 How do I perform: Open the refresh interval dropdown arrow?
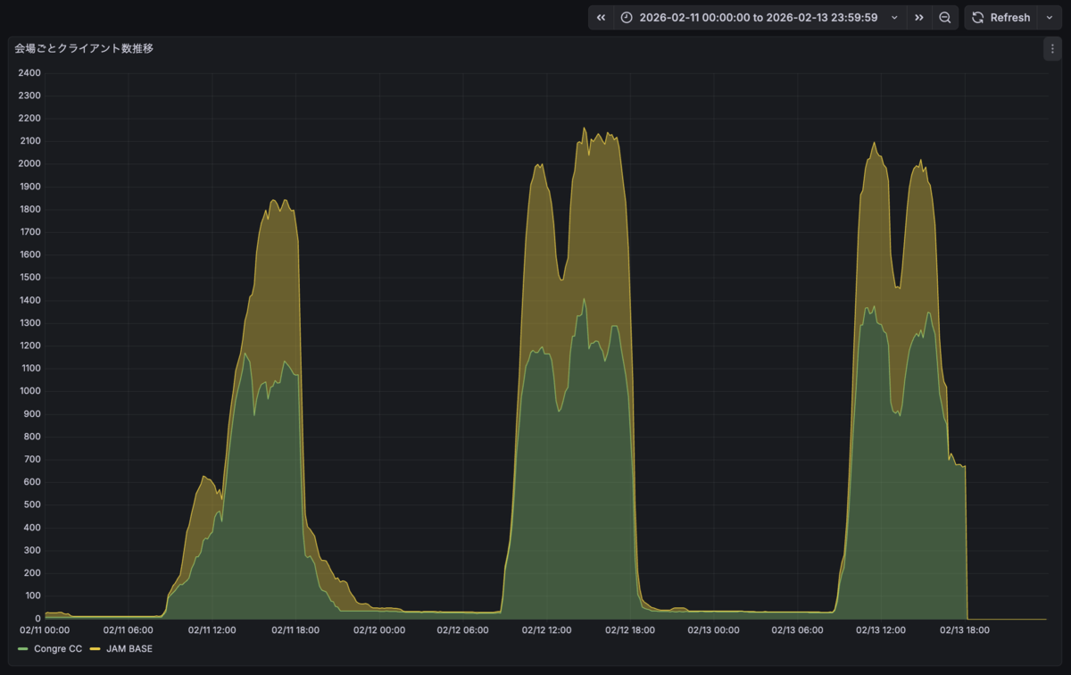(x=1050, y=18)
